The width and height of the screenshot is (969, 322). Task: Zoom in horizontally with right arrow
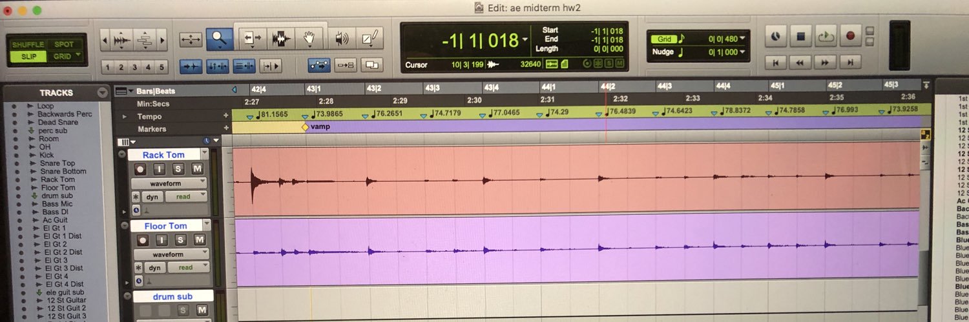(x=162, y=40)
